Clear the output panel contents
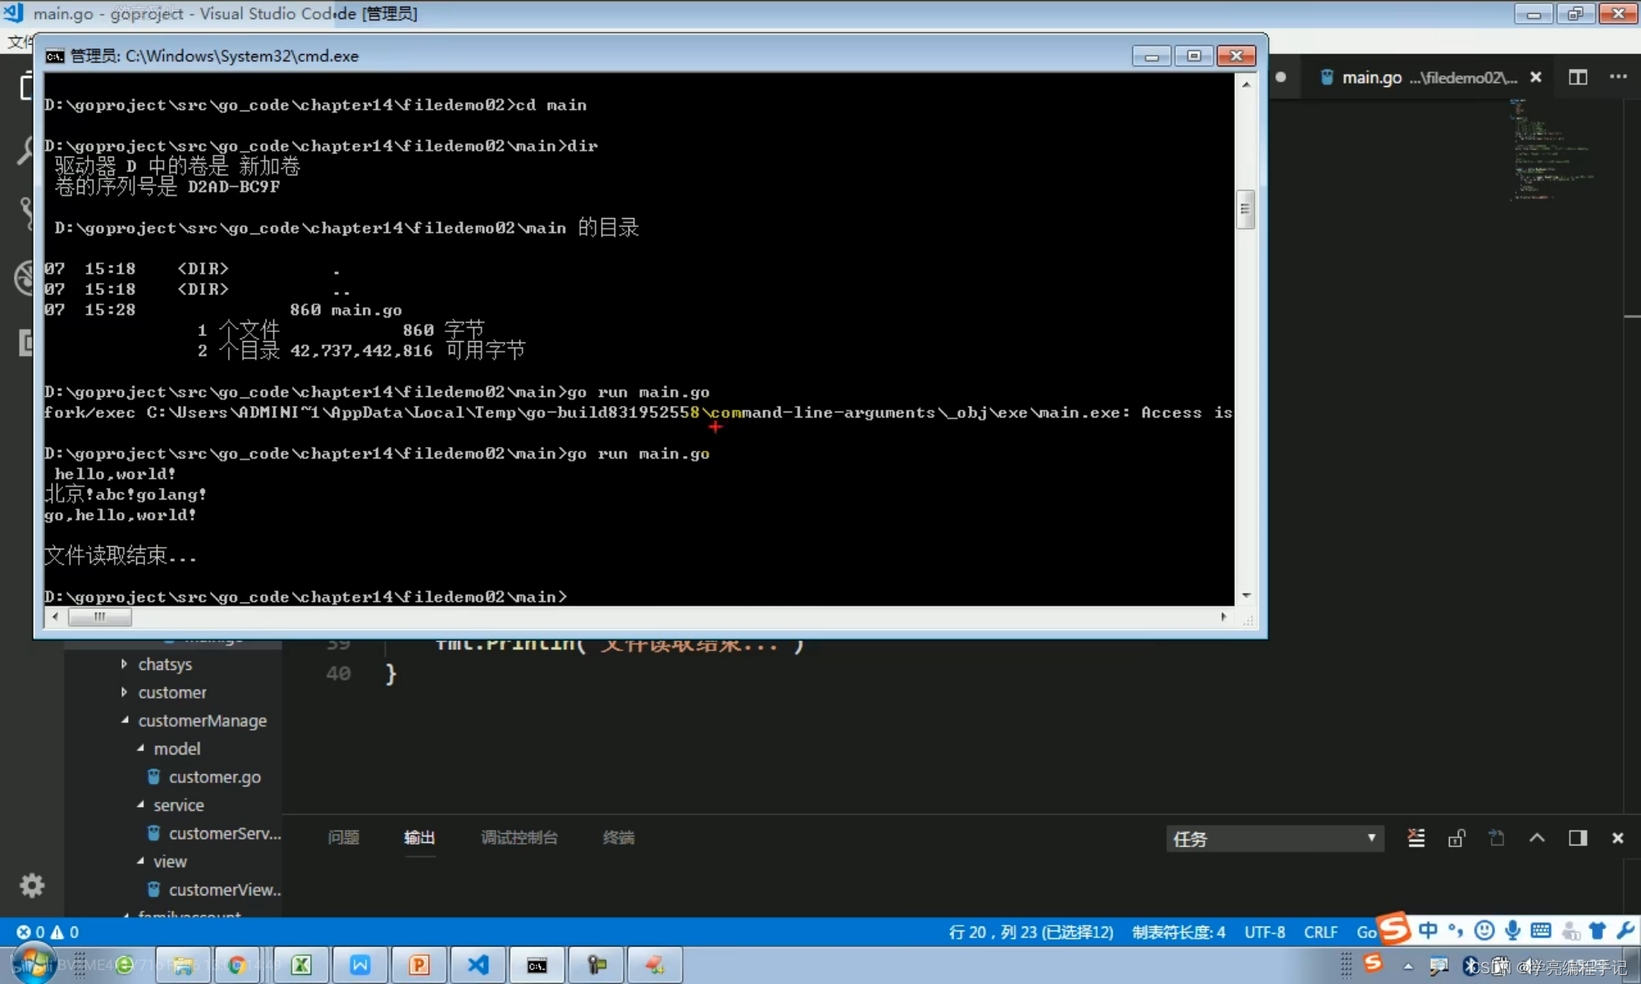Screen dimensions: 1641x984 coord(1416,838)
